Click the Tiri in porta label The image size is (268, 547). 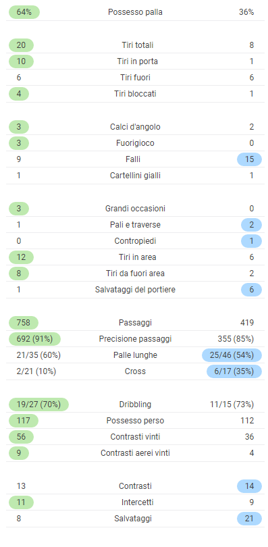137,61
